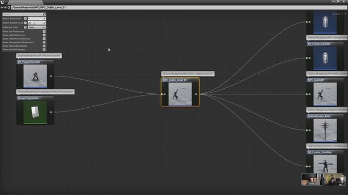Click the WavesProgression path comment label
The width and height of the screenshot is (348, 195).
click(x=45, y=92)
